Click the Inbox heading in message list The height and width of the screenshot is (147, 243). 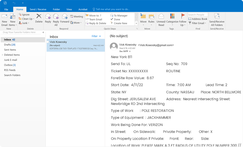[x=54, y=37]
